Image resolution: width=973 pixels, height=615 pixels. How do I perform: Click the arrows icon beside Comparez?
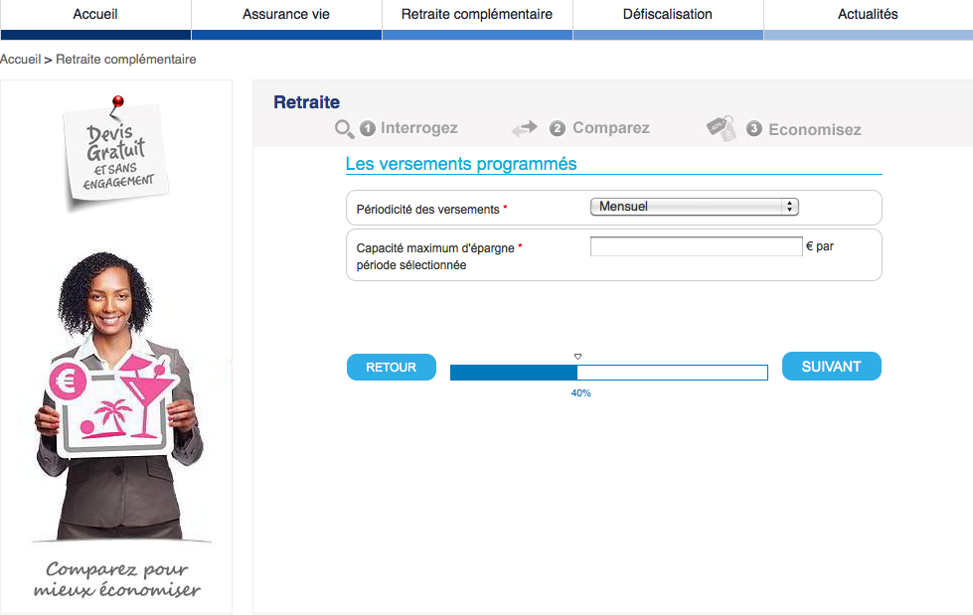pyautogui.click(x=525, y=128)
